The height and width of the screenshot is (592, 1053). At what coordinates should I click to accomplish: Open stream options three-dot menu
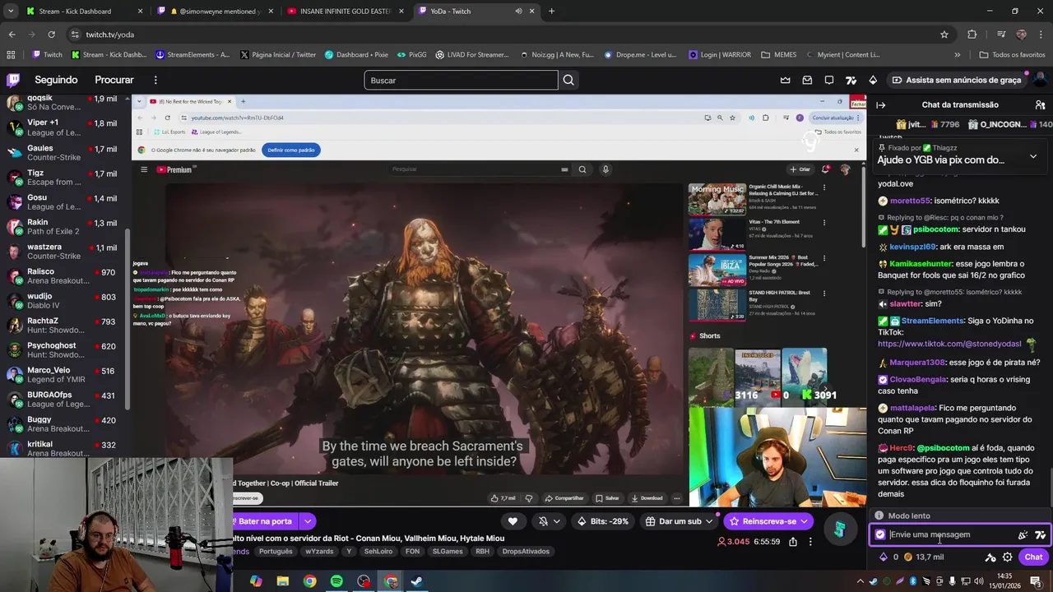(810, 542)
